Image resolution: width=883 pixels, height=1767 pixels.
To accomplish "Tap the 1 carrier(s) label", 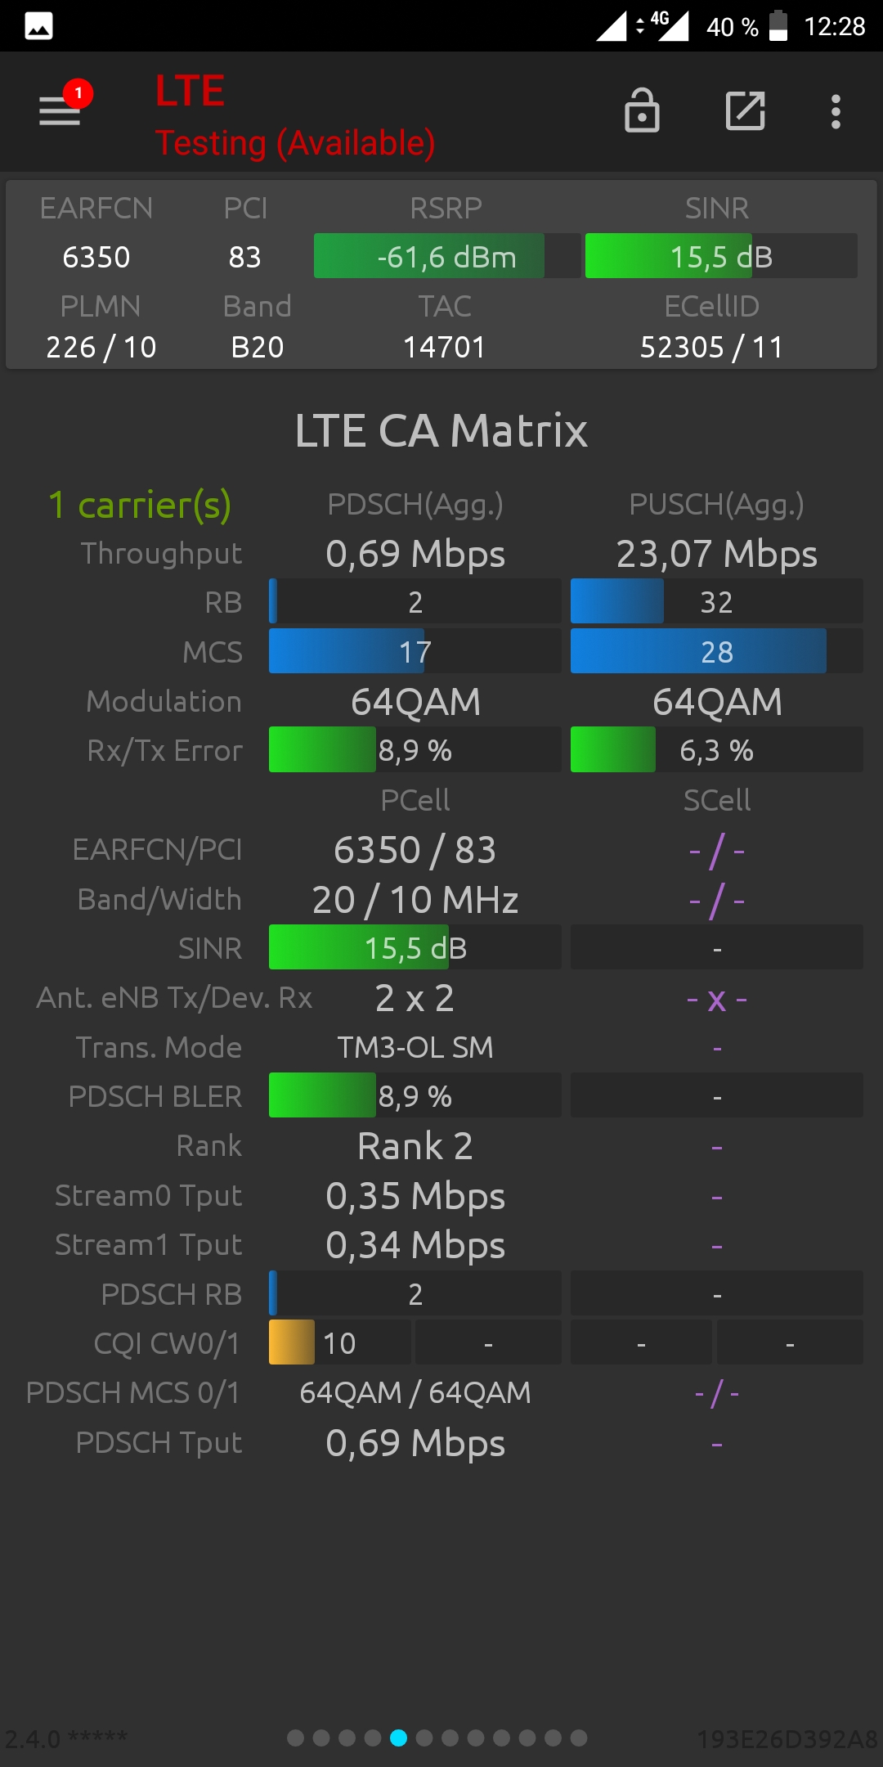I will click(x=140, y=506).
